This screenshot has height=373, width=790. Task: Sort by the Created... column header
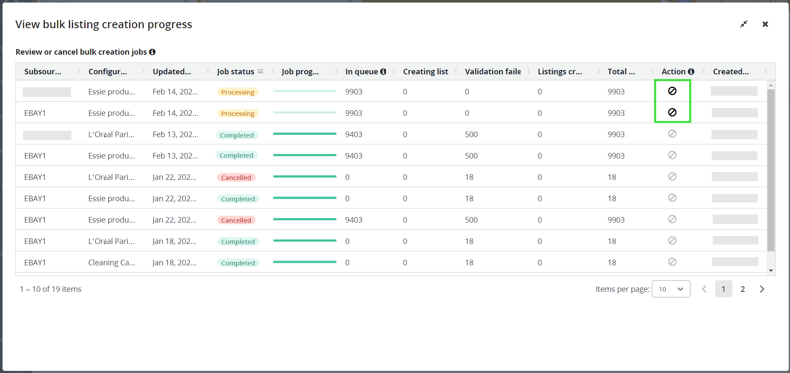pos(731,71)
